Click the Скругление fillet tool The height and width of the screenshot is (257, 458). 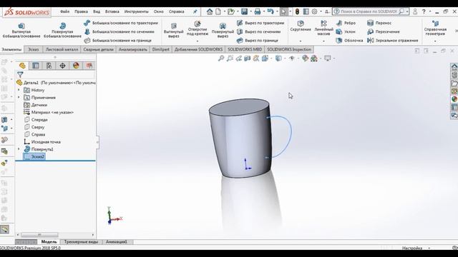[x=301, y=26]
